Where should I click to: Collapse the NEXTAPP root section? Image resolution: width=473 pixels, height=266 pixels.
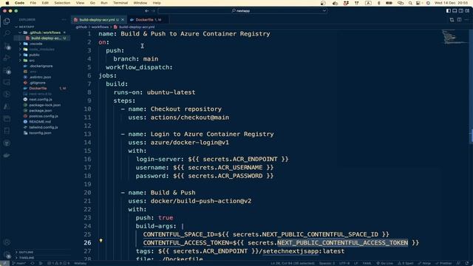42,27
